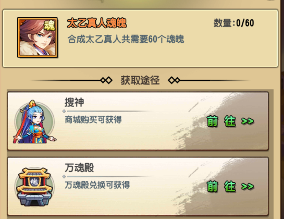Select the 搜神 acquisition card background
The image size is (284, 219).
click(138, 121)
